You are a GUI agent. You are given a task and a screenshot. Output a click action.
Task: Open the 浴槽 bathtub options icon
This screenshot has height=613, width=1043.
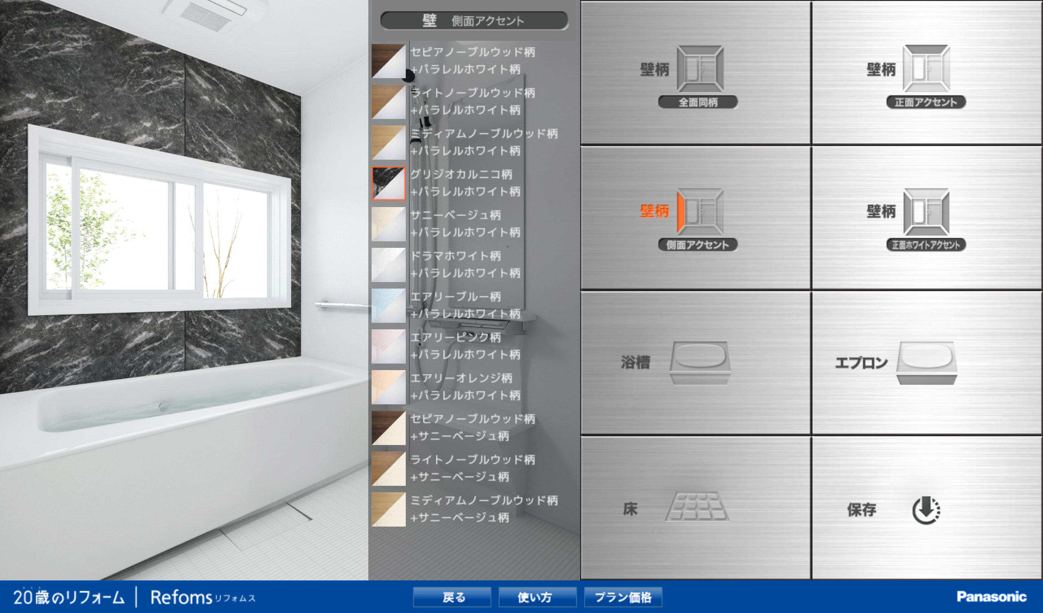point(700,363)
